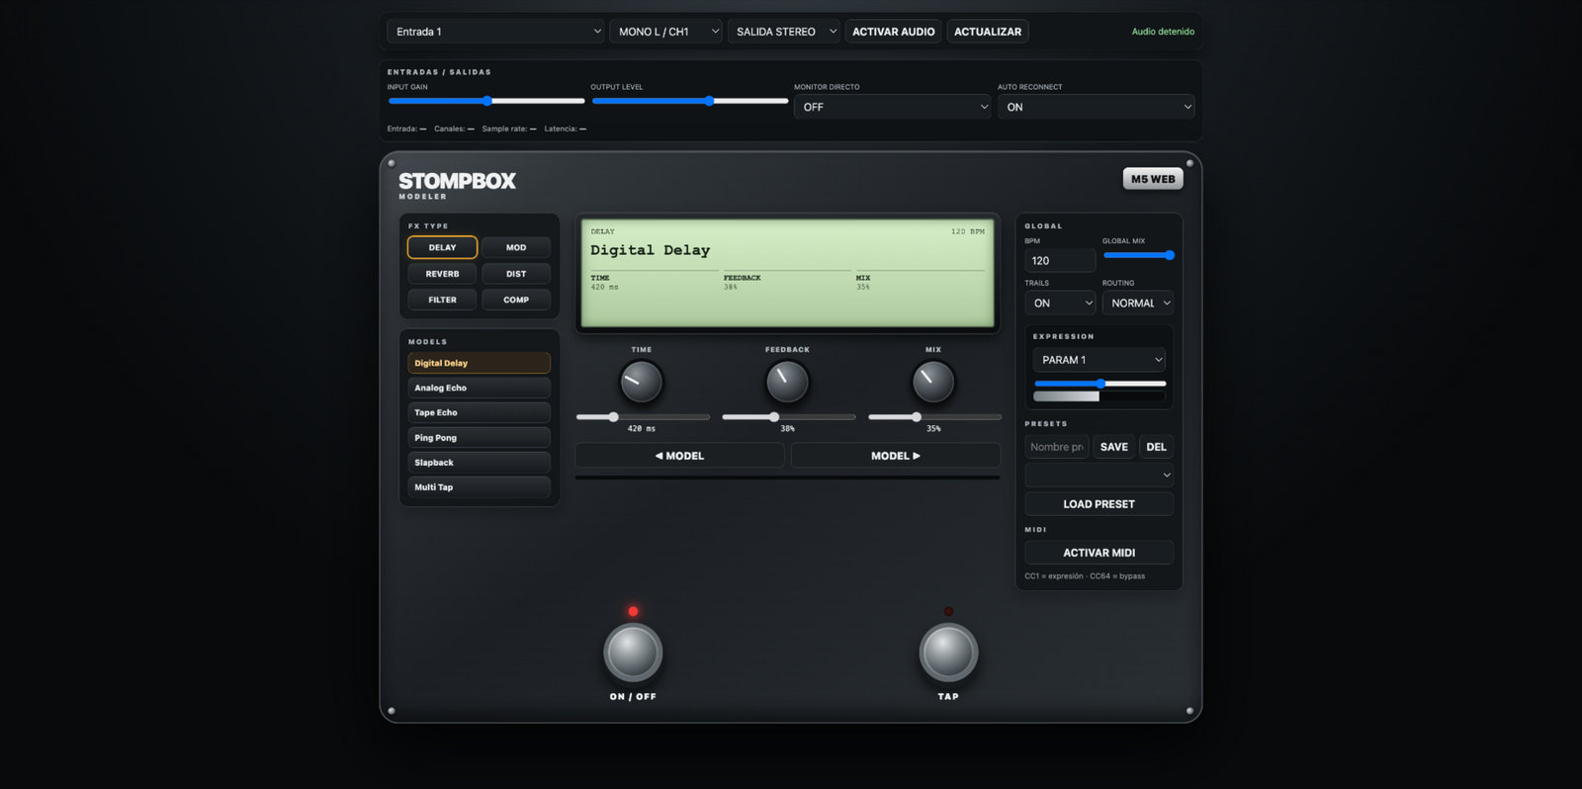Go to previous model with ◀ MODEL
Image resolution: width=1582 pixels, height=789 pixels.
click(680, 456)
